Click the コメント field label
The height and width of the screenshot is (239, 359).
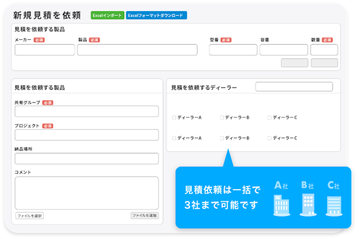click(23, 172)
